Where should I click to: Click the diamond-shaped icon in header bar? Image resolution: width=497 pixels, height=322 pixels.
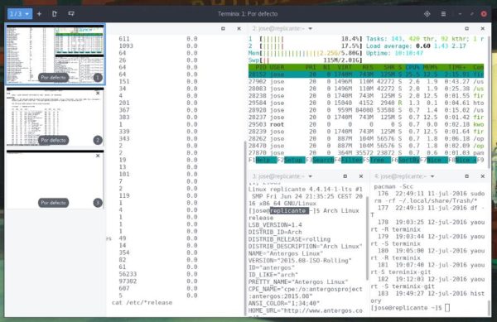point(427,14)
